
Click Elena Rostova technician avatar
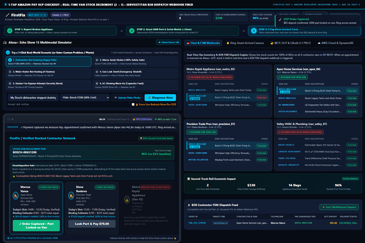click(71, 195)
